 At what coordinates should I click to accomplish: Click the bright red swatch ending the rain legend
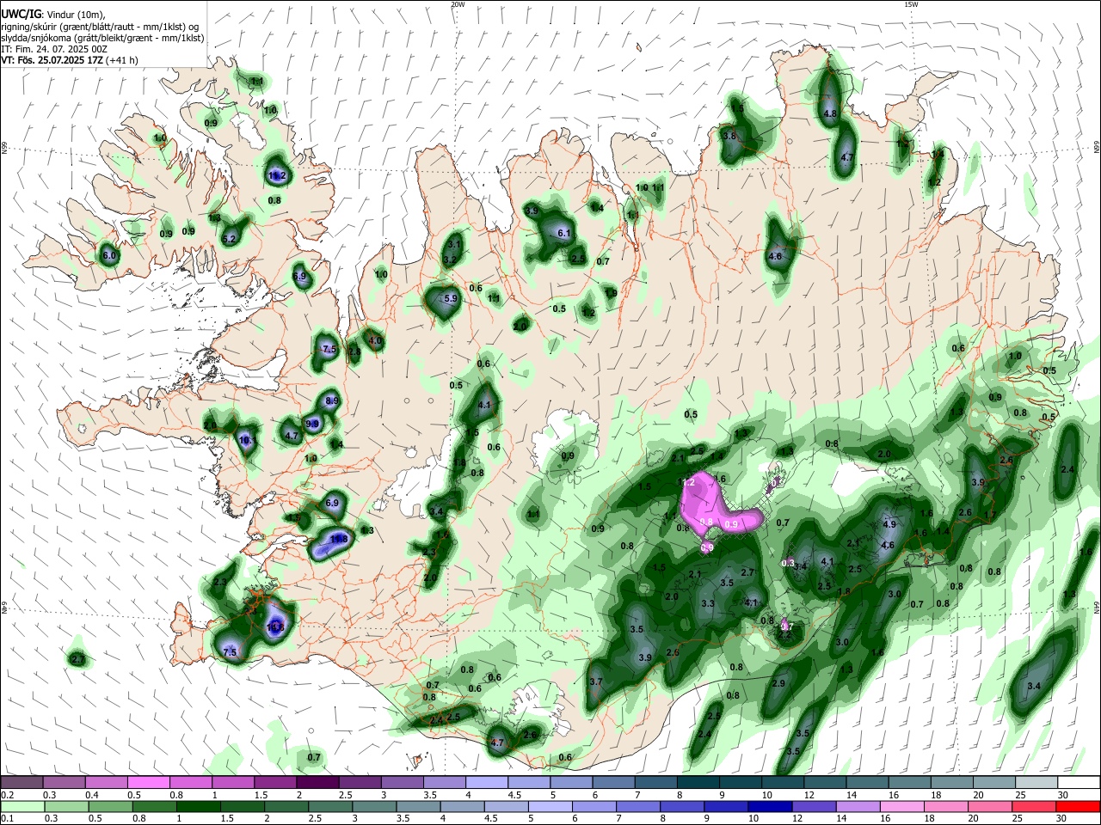click(x=1077, y=806)
